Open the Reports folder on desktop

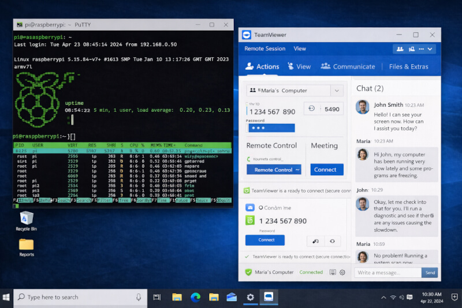26,247
